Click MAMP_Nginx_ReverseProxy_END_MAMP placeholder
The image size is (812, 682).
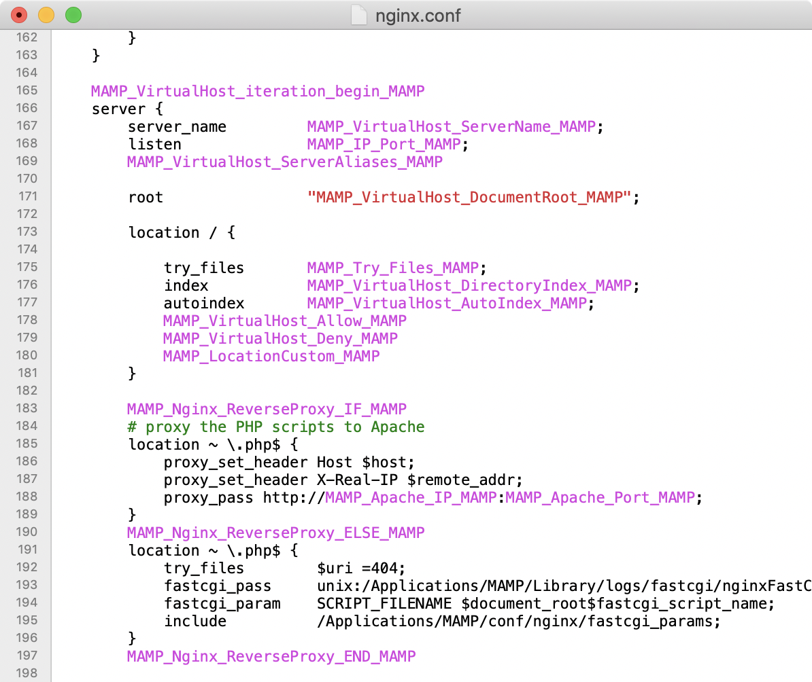(271, 656)
